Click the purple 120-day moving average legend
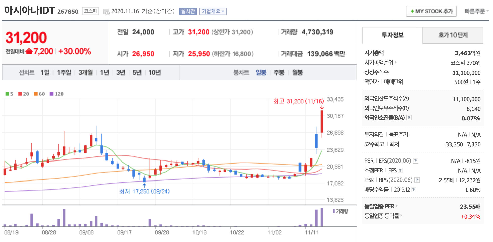The height and width of the screenshot is (242, 493). 57,94
